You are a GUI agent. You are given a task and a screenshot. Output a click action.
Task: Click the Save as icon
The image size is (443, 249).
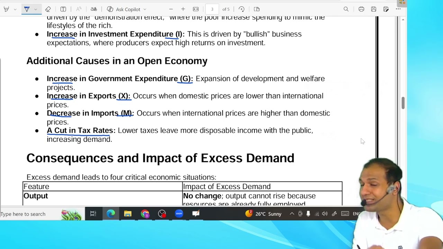point(386,9)
